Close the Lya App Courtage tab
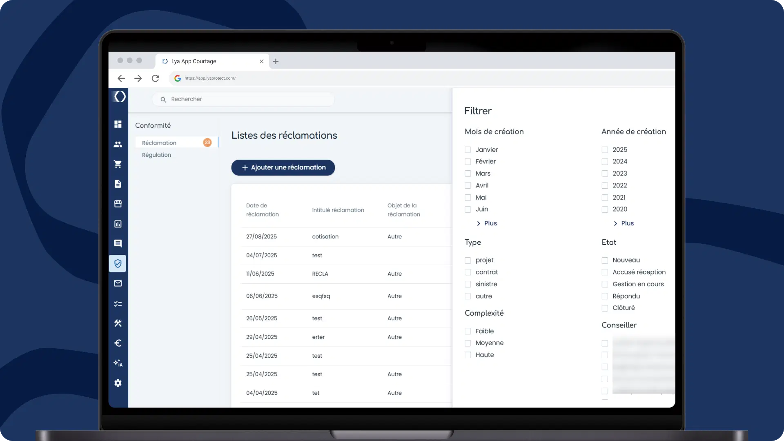 coord(261,61)
